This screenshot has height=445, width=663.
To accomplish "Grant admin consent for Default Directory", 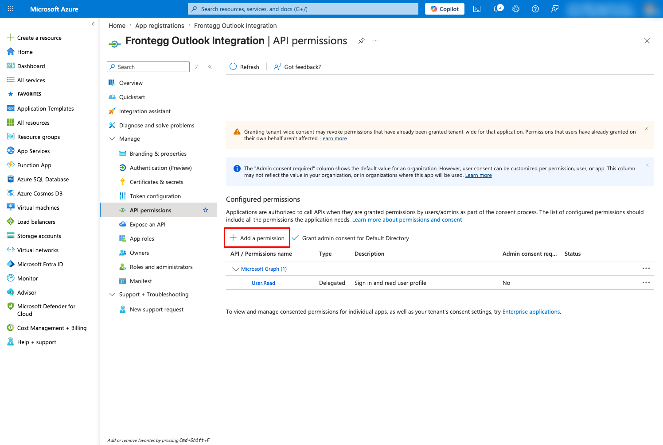I will 350,238.
